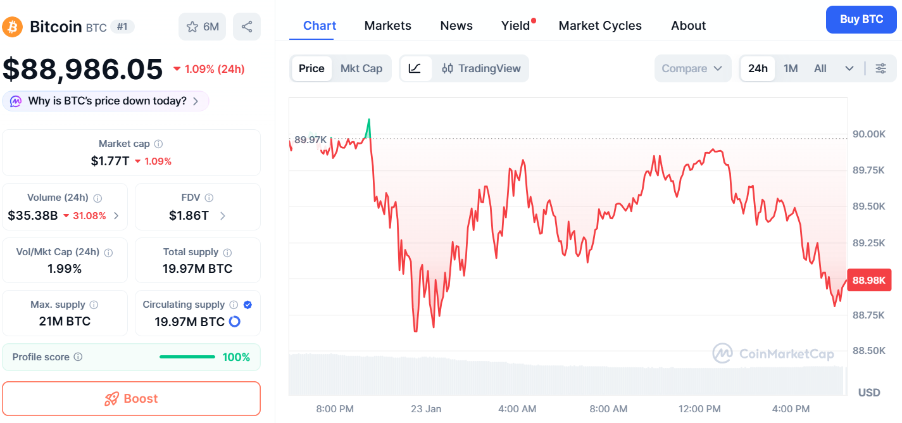Click the Buy BTC button

click(861, 19)
